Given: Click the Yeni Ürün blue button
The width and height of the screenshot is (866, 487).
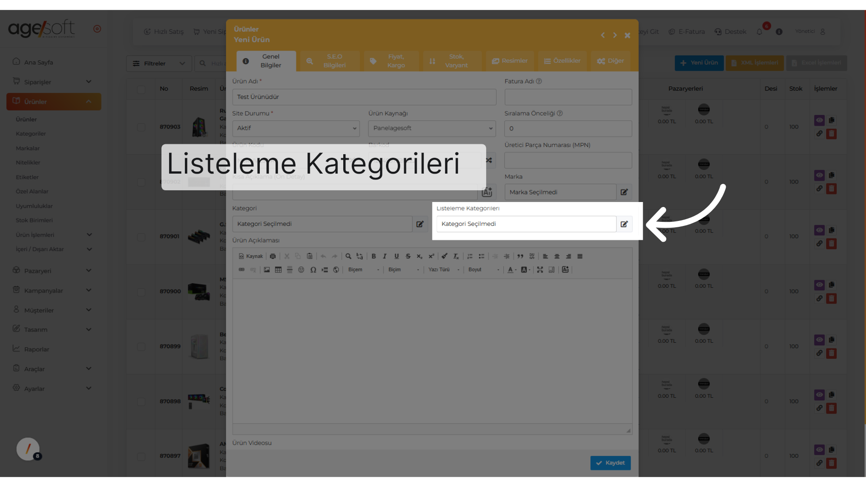Looking at the screenshot, I should pos(699,63).
